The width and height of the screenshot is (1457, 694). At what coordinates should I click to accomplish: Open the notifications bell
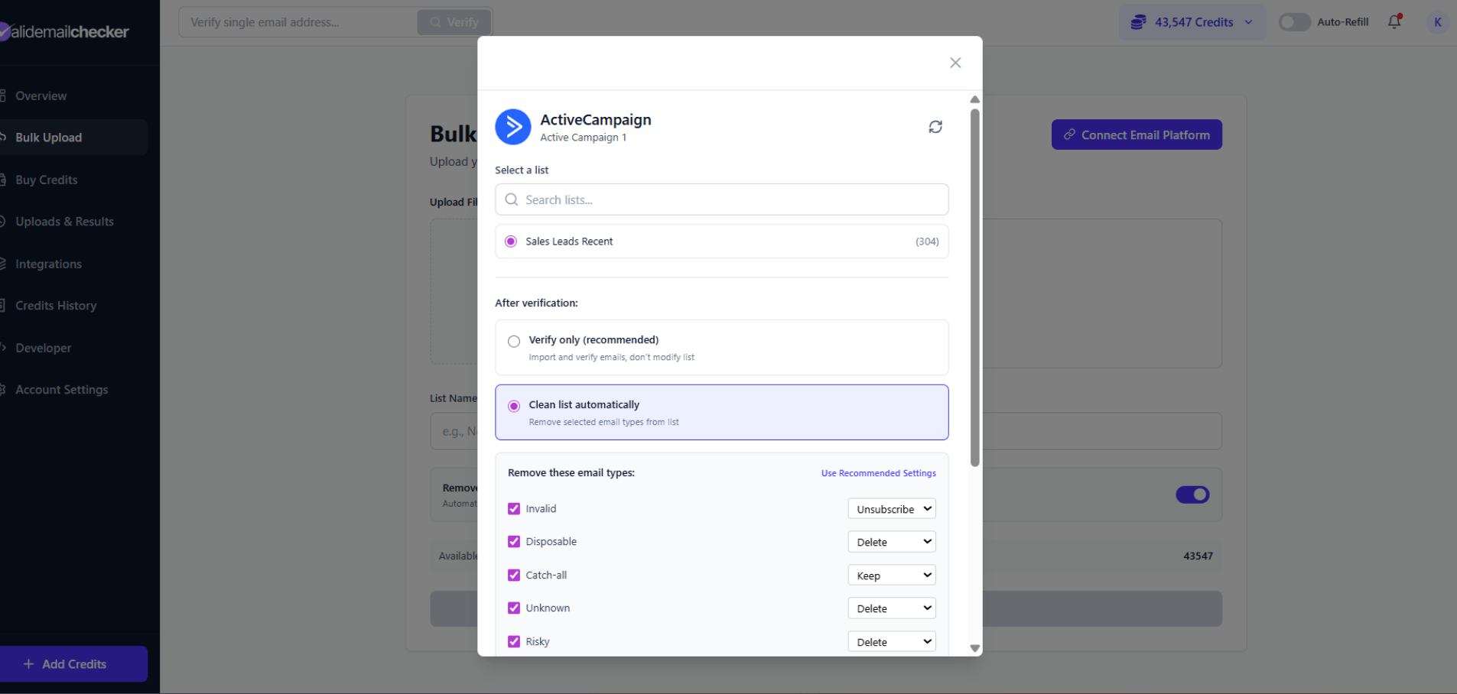click(x=1394, y=22)
